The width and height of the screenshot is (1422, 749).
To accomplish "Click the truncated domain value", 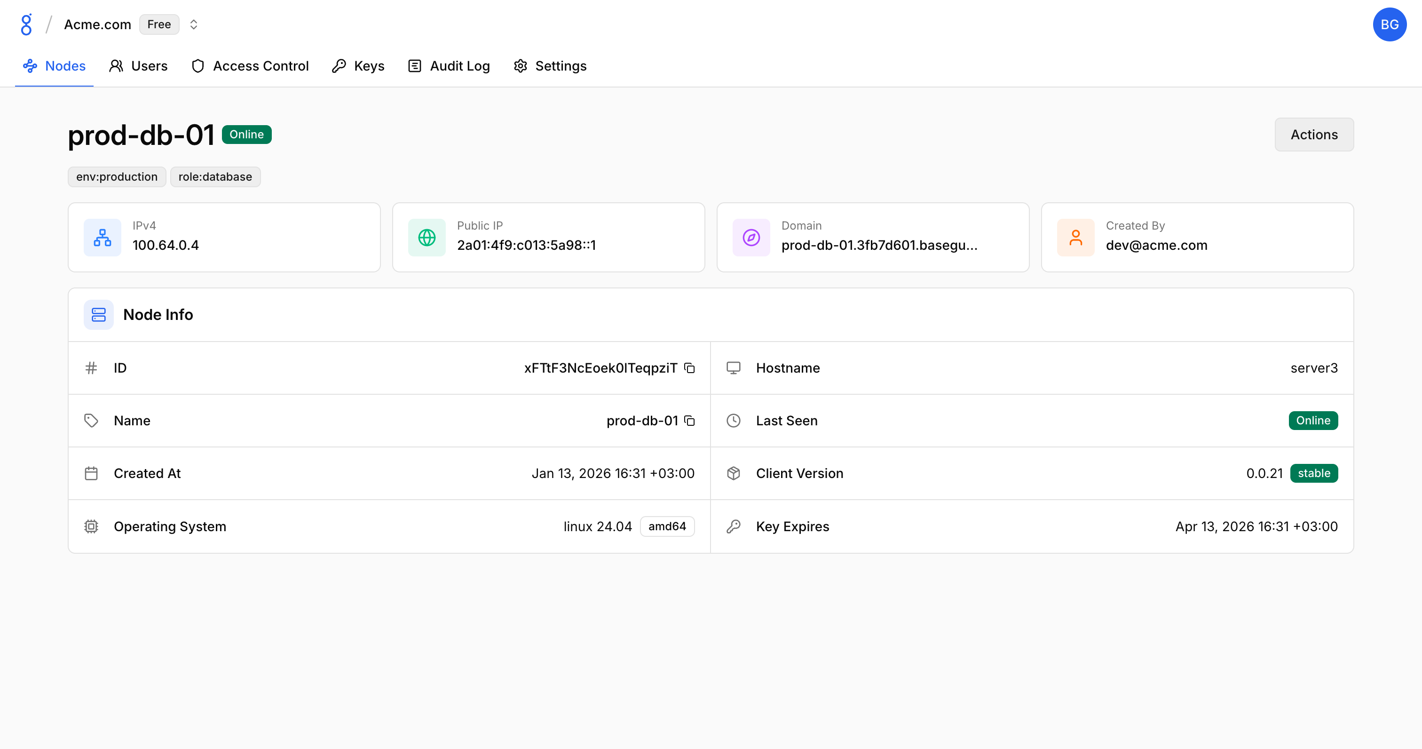I will [879, 245].
